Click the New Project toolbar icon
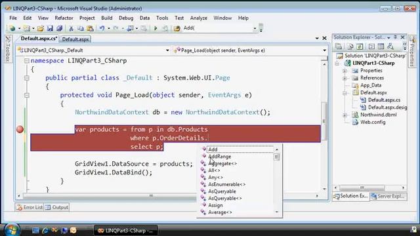Screen dimensions: 420x236 click(x=12, y=28)
